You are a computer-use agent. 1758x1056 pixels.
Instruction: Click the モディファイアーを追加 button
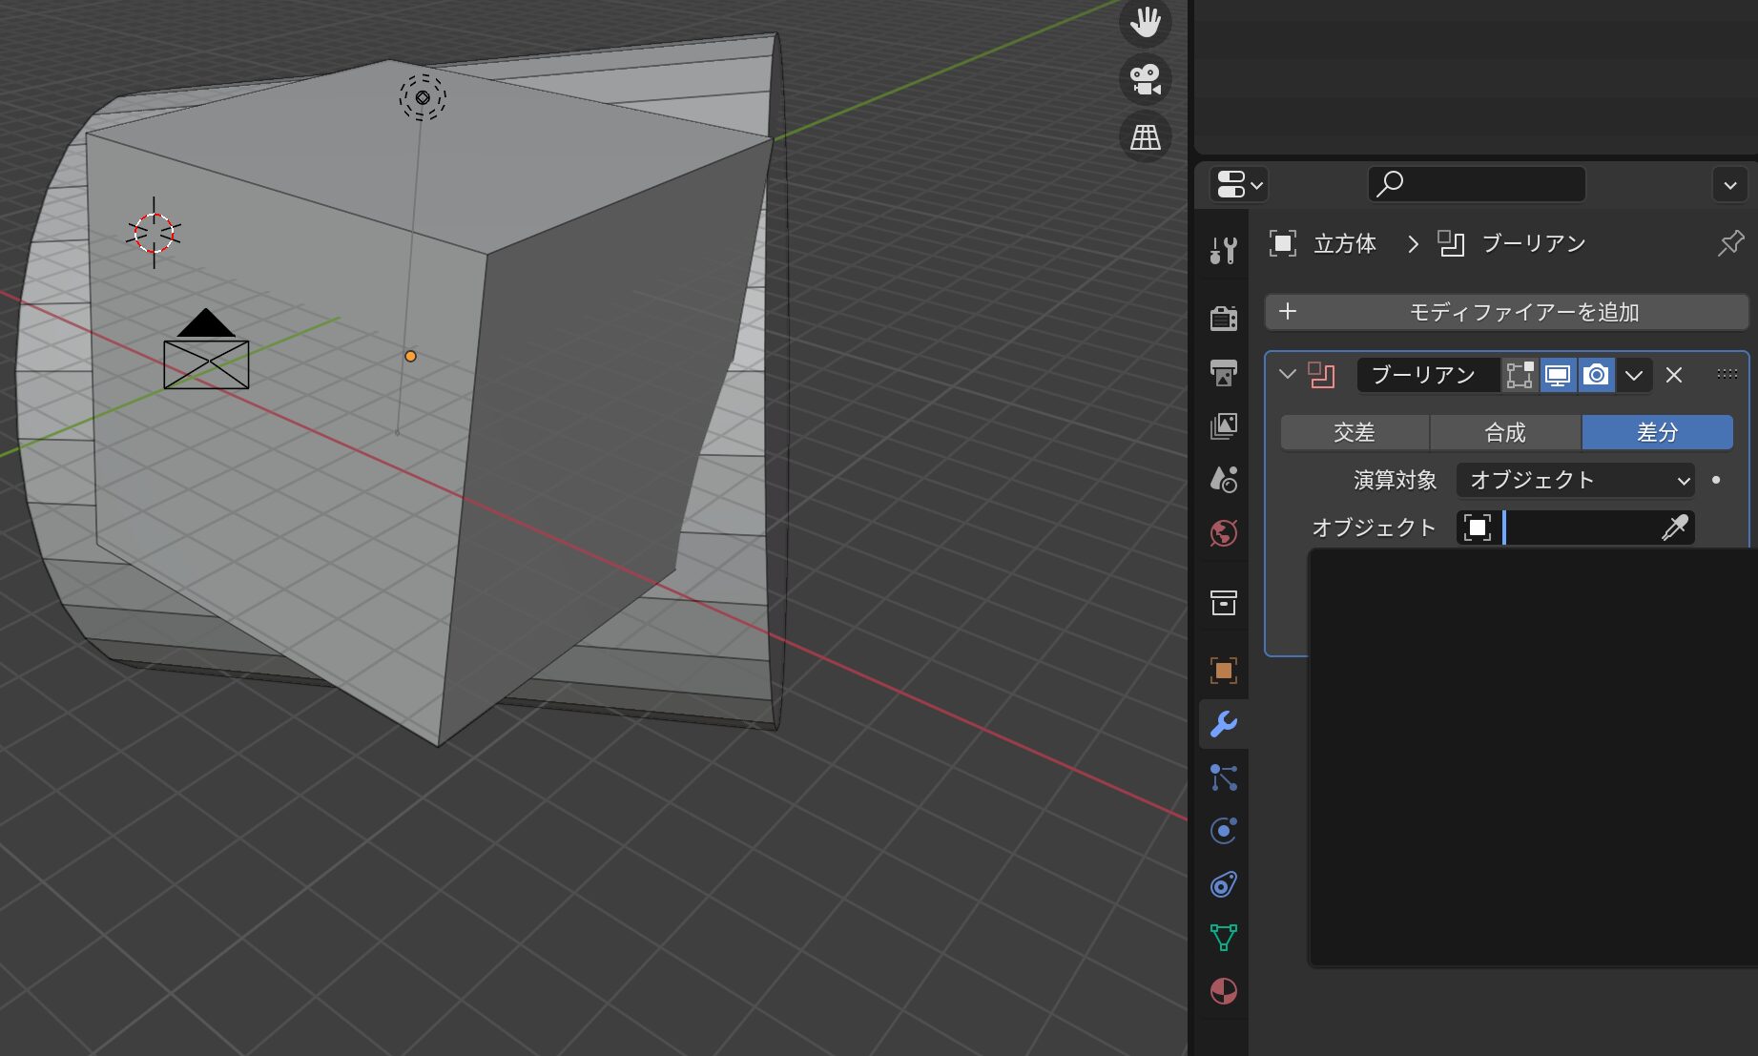[x=1507, y=311]
